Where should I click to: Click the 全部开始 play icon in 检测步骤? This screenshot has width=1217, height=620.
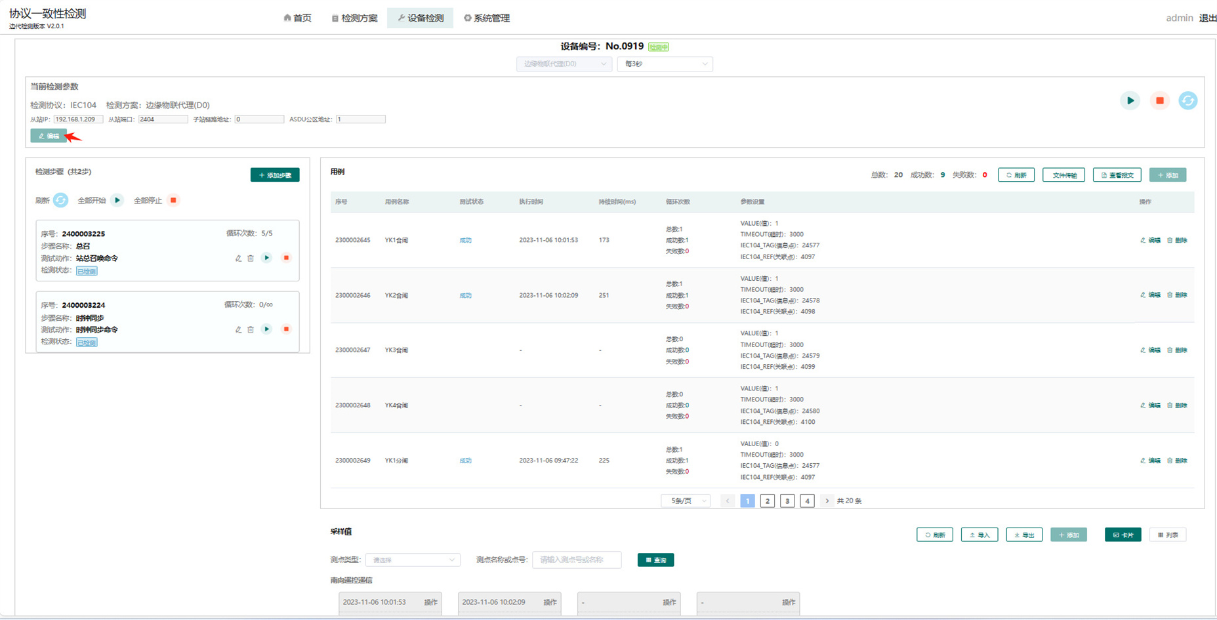117,200
